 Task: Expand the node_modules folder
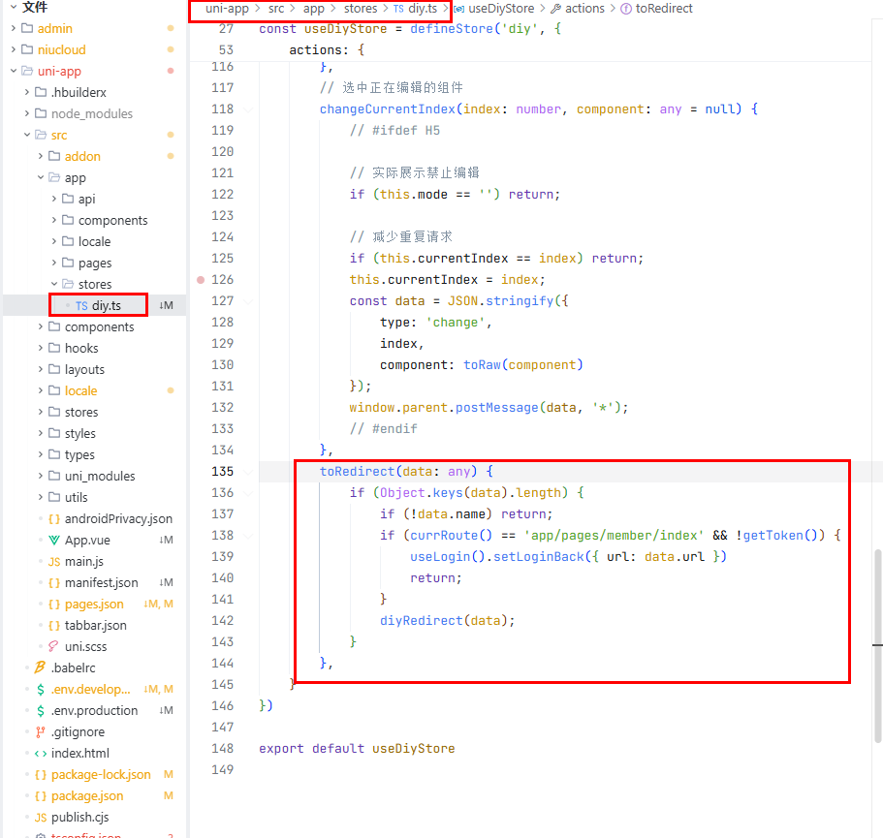92,113
